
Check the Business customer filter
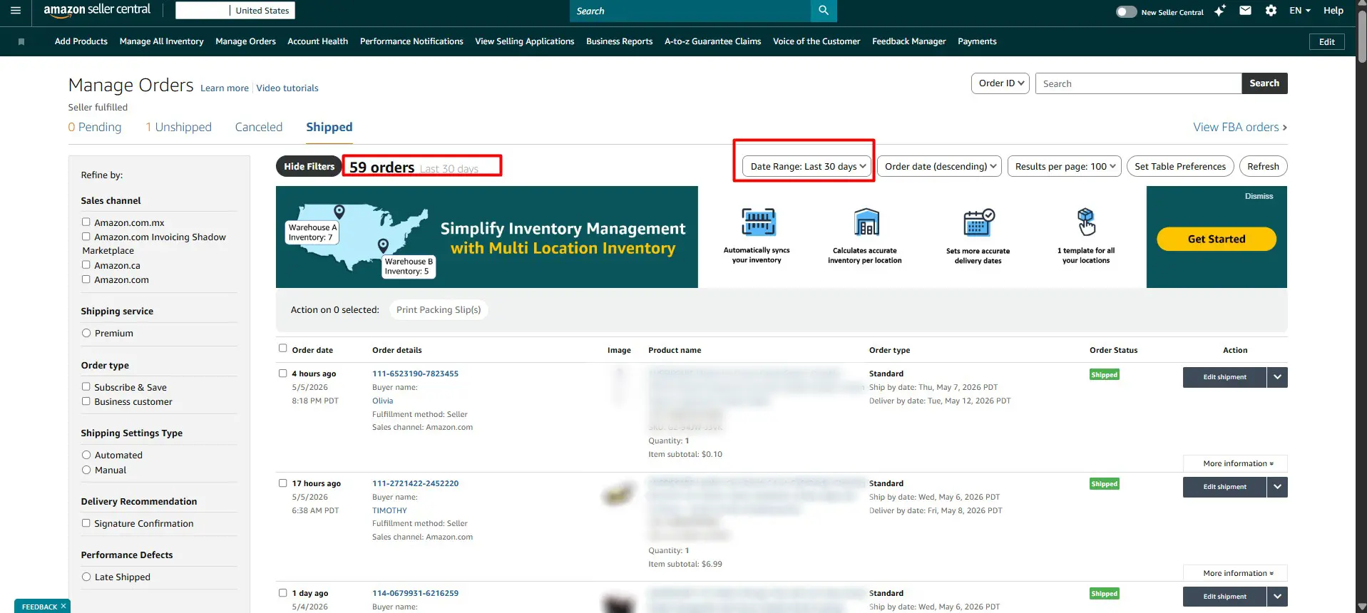click(86, 401)
